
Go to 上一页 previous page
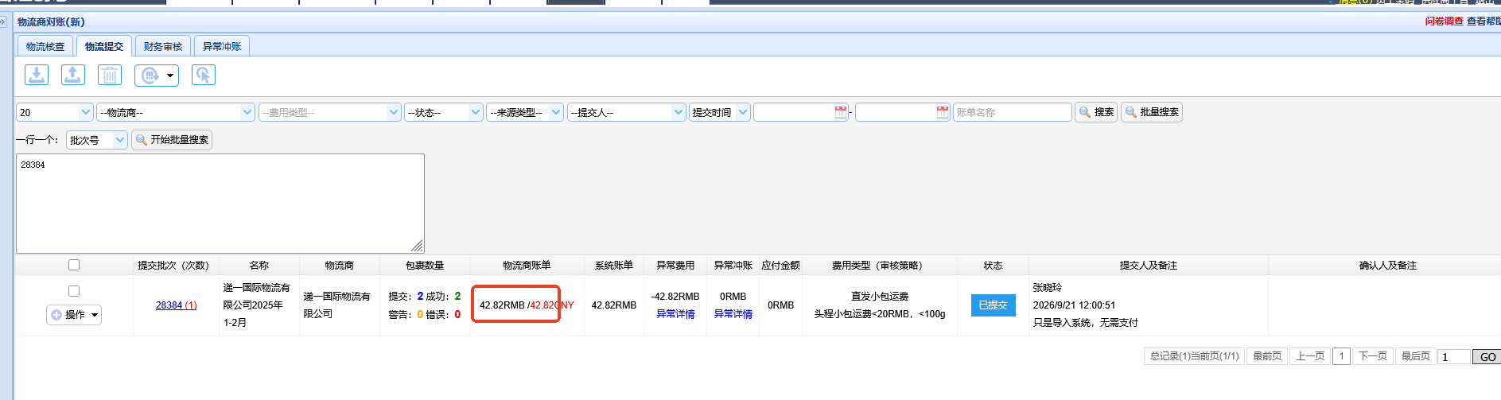[x=1310, y=356]
